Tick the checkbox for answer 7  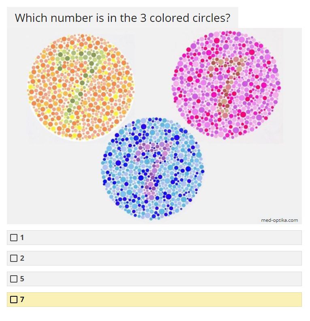click(x=14, y=299)
